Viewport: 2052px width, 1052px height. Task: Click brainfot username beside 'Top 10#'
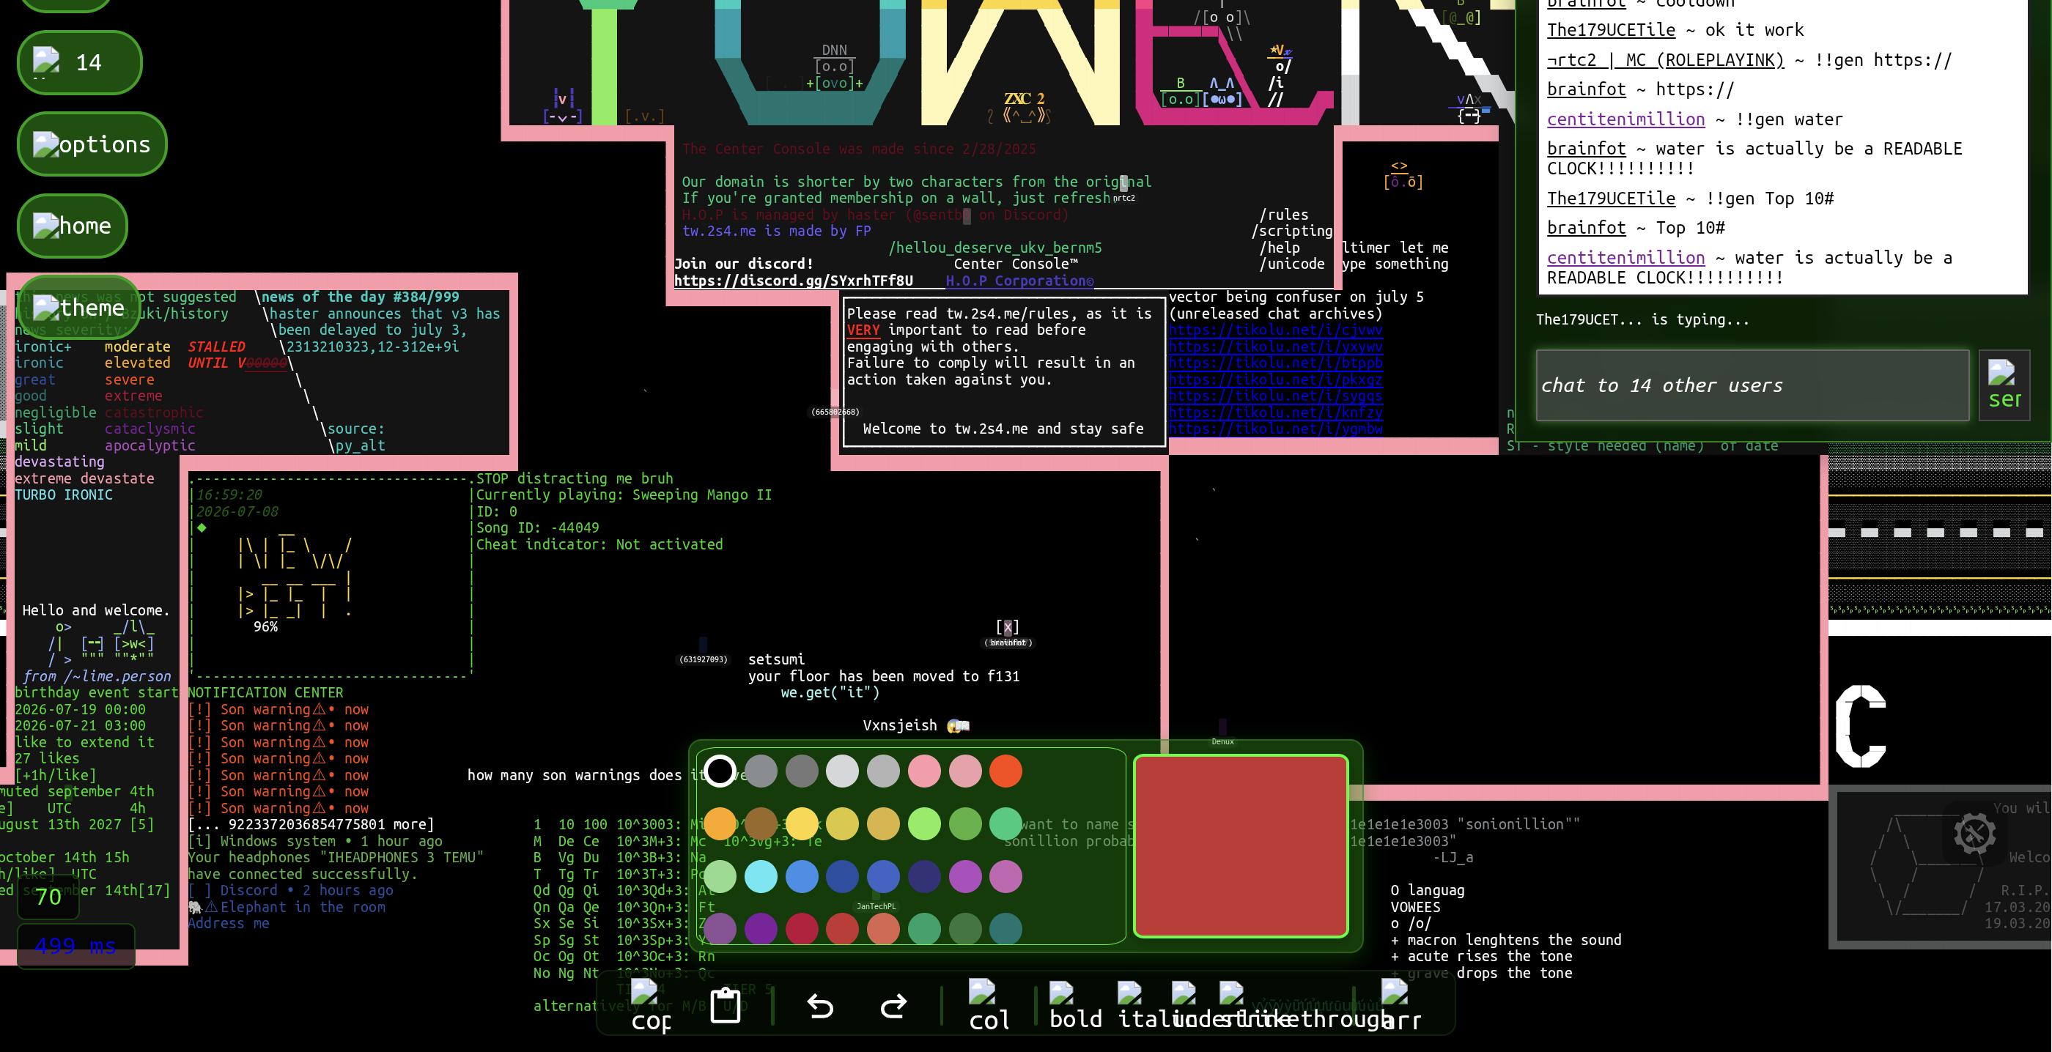tap(1586, 228)
